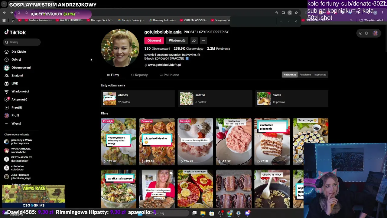Open Darmowy test osob... bookmark

(162, 20)
